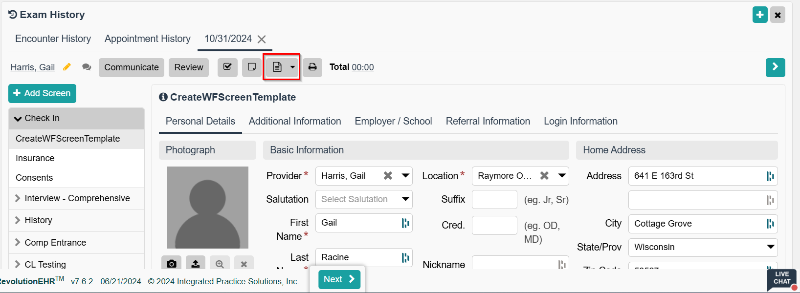800x293 pixels.
Task: Switch to the Additional Information tab
Action: point(295,121)
